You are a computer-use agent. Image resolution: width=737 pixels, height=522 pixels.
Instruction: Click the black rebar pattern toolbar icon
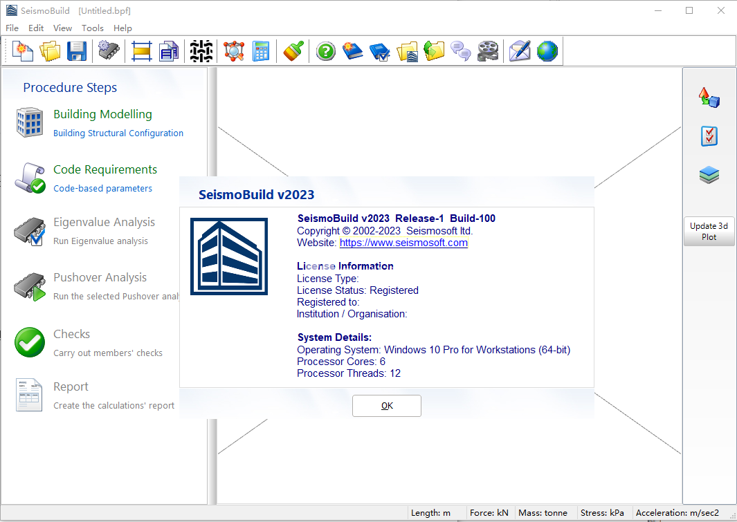[x=201, y=51]
